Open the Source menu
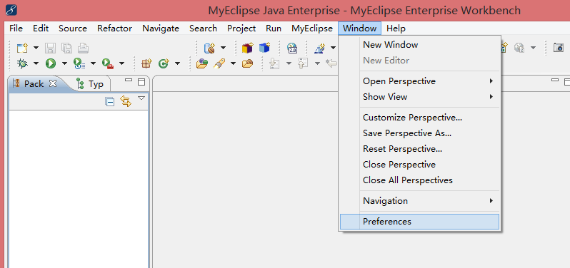 [73, 29]
